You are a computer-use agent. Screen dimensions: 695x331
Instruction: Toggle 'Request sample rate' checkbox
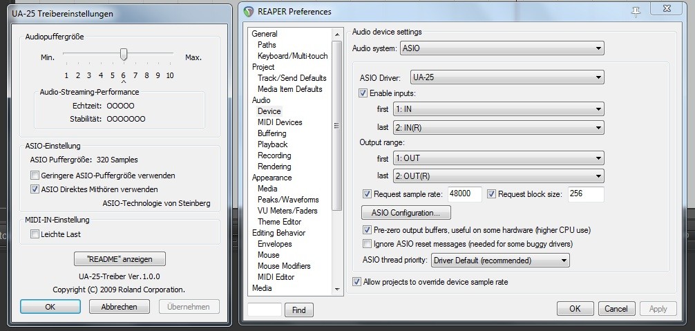(x=367, y=194)
